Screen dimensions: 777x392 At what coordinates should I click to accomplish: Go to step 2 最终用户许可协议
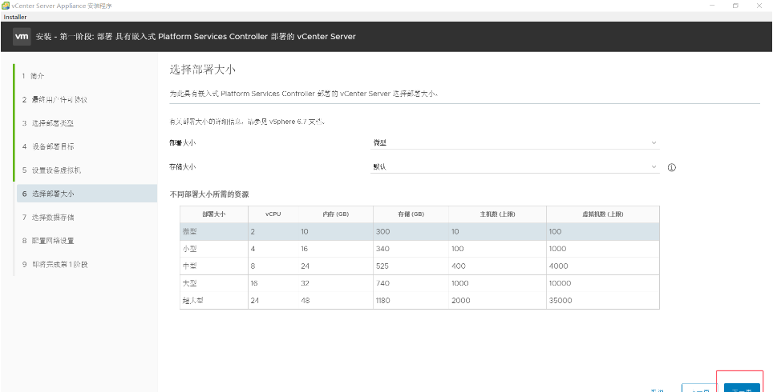[x=55, y=99]
